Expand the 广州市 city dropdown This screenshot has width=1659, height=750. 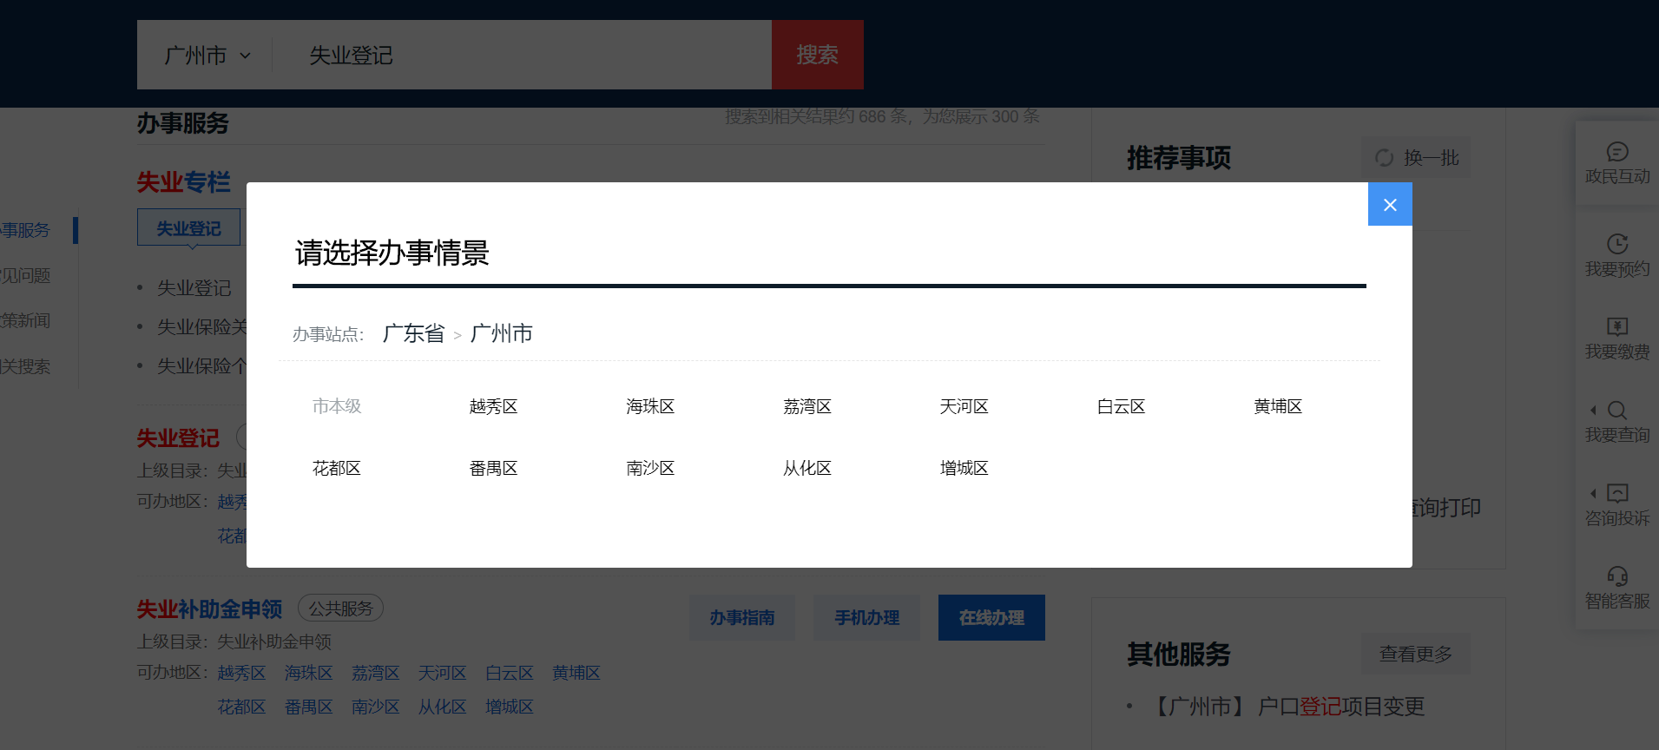pyautogui.click(x=207, y=56)
